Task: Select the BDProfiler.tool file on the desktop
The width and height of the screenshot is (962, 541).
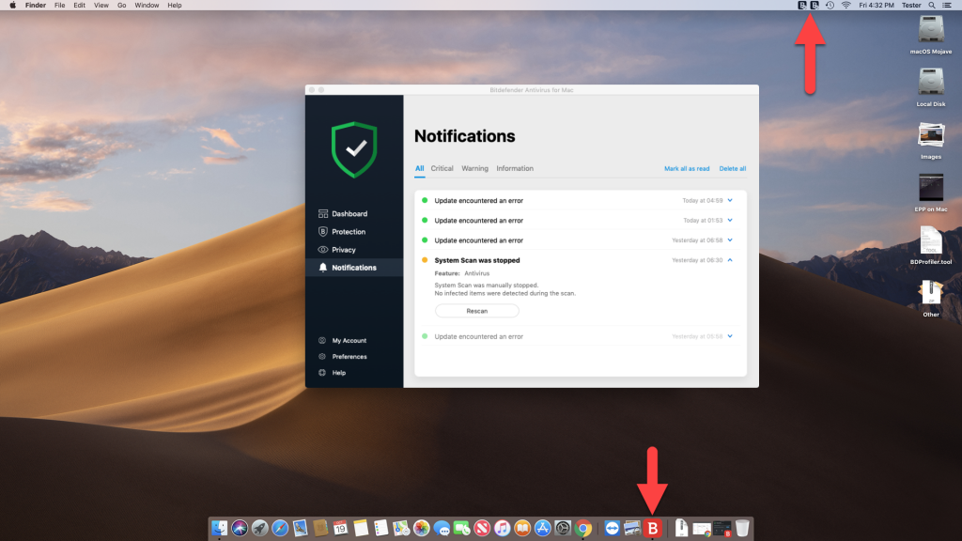Action: click(931, 245)
